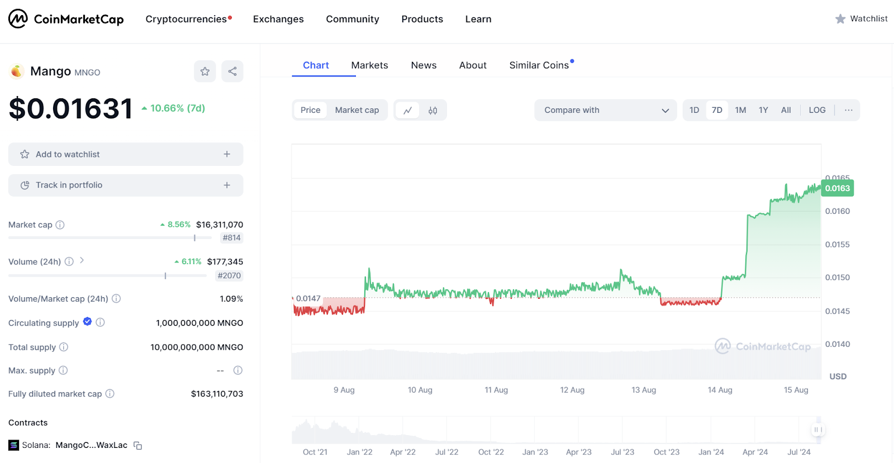Open the Fully diluted market cap info icon
Screen dimensions: 894x463
(x=110, y=394)
